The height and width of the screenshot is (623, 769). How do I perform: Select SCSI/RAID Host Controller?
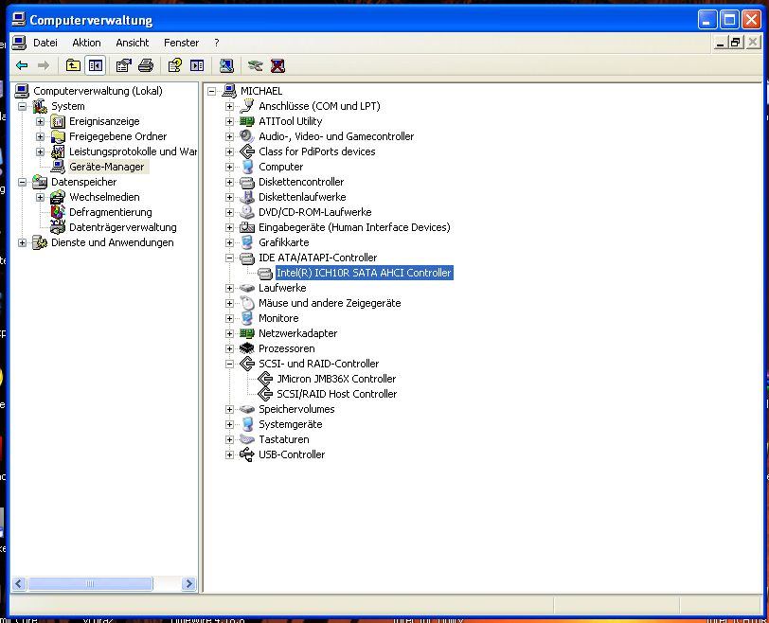pos(336,394)
